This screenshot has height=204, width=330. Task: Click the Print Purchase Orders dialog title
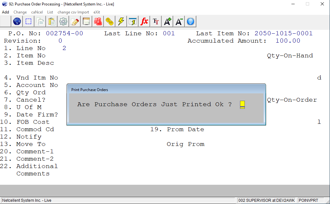click(90, 90)
